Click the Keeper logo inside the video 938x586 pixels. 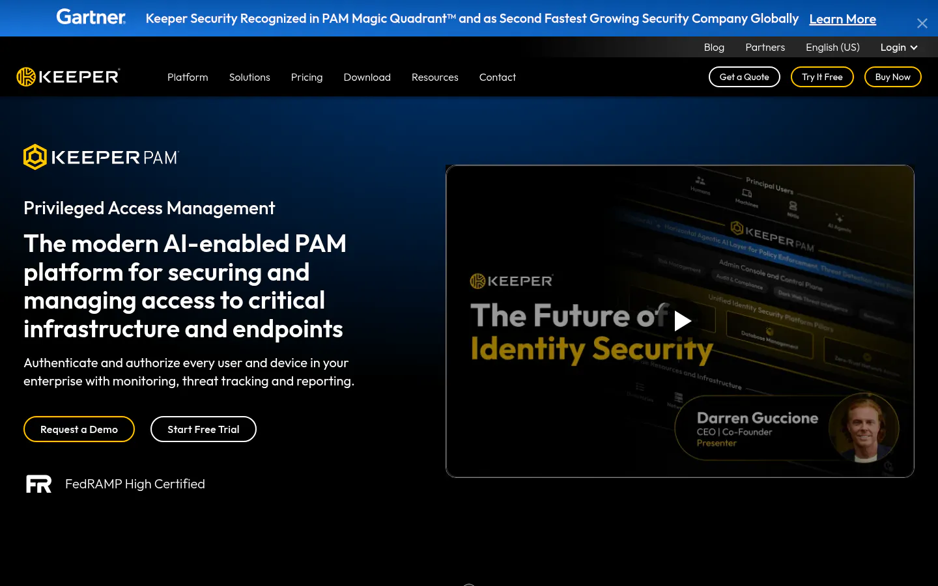511,281
